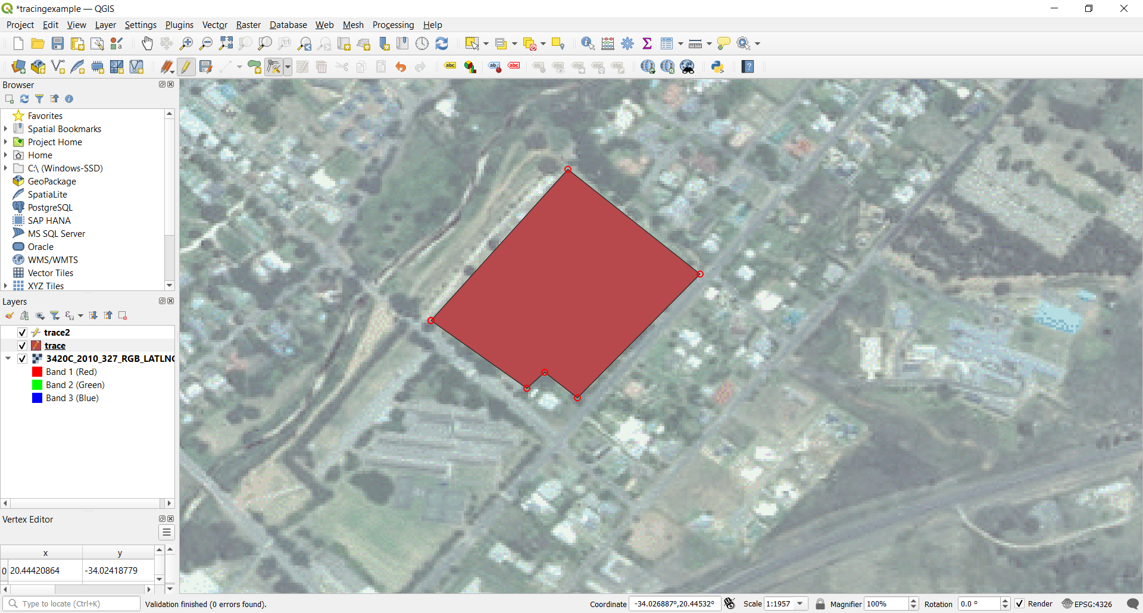This screenshot has width=1143, height=613.
Task: Uncheck the trace2 layer visibility
Action: point(21,332)
